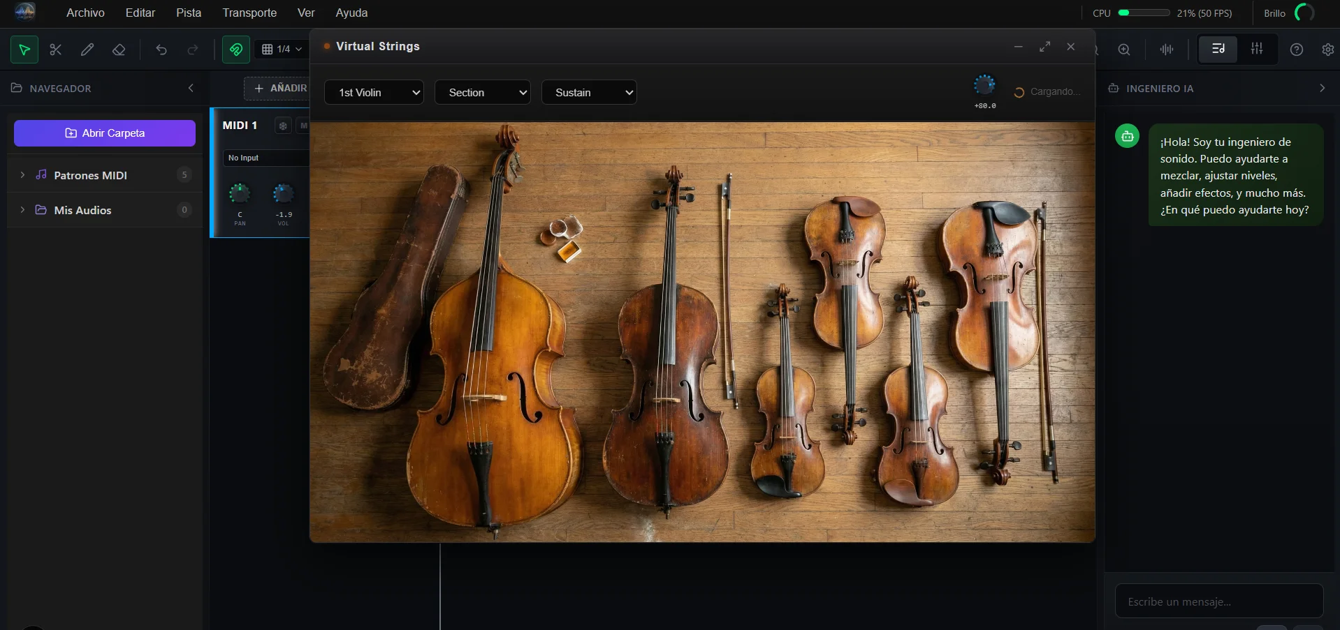The width and height of the screenshot is (1340, 630).
Task: Pick the eraser tool
Action: coord(119,50)
